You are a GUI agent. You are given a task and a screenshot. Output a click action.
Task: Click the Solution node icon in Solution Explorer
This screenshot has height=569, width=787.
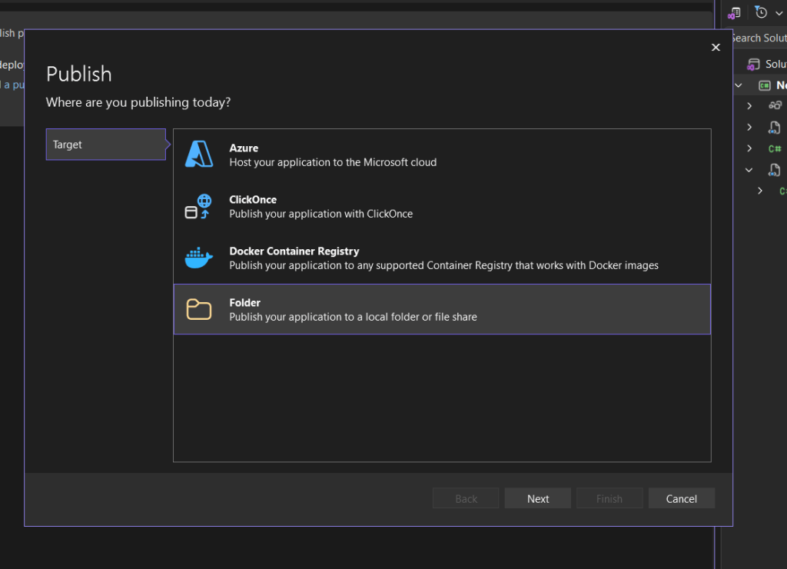[x=753, y=65]
